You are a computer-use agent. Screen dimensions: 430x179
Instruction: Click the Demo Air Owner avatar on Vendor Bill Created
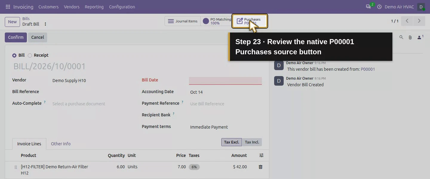point(279,81)
